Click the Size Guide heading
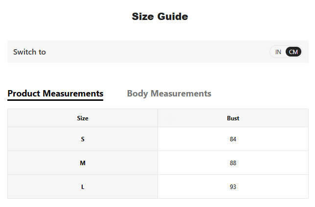Screen dimensions: 315x207 coord(159,17)
